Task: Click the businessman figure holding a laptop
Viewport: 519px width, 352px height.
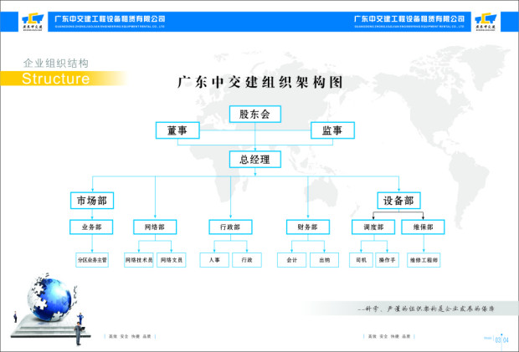Action: point(79,333)
